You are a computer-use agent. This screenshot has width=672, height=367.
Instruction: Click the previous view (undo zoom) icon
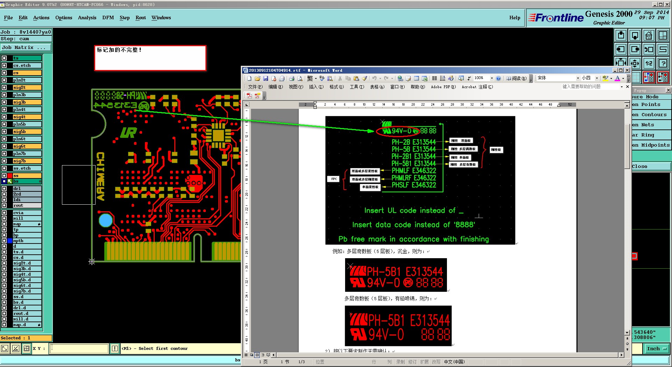(649, 49)
